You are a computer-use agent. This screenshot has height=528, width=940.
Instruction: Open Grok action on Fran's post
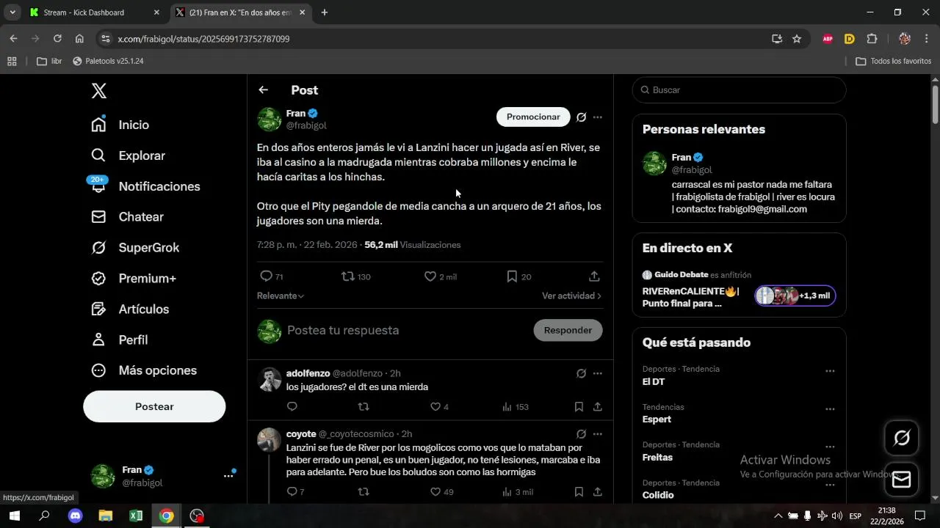[581, 117]
